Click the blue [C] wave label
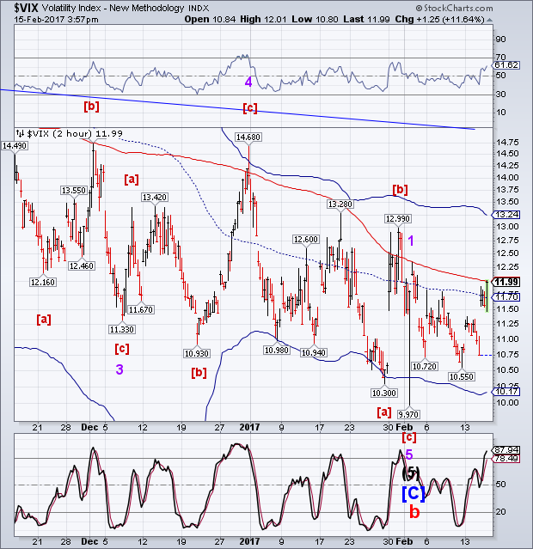 (x=414, y=493)
